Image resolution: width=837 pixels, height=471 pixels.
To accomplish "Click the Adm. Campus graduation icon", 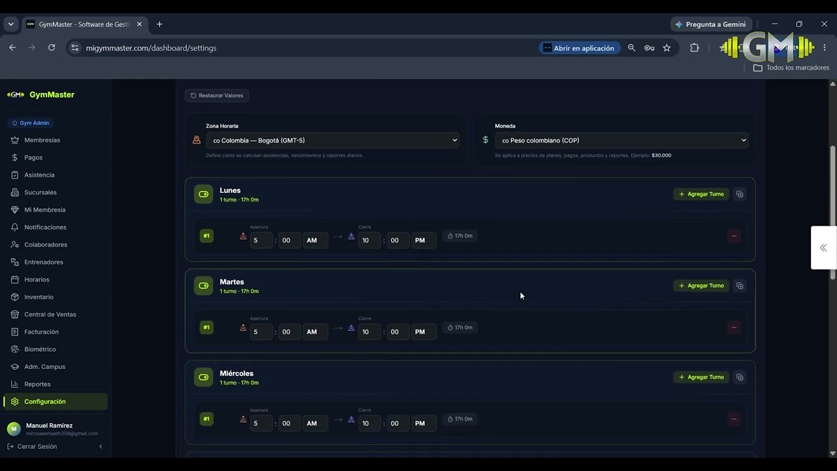I will click(15, 367).
